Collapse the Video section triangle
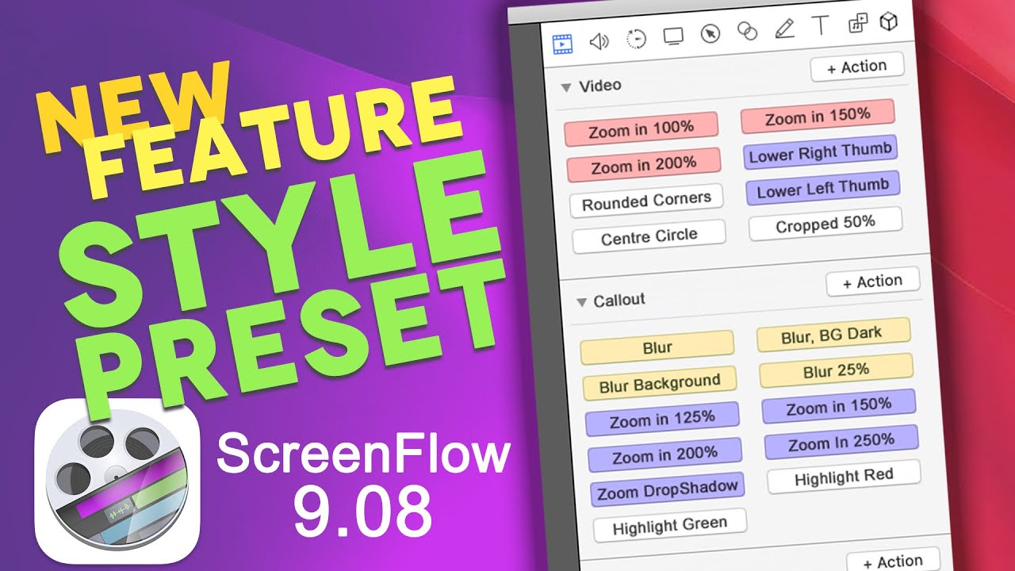Viewport: 1015px width, 571px height. pyautogui.click(x=566, y=87)
